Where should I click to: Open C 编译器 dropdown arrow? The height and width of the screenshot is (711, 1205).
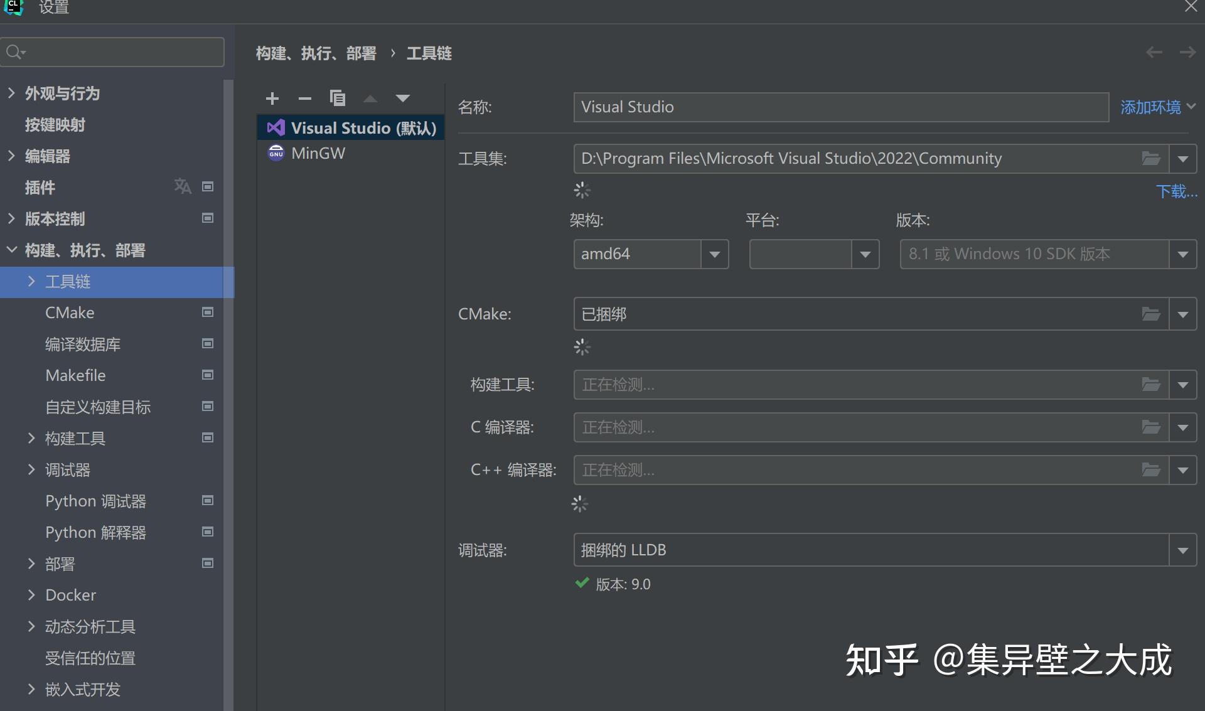1183,427
